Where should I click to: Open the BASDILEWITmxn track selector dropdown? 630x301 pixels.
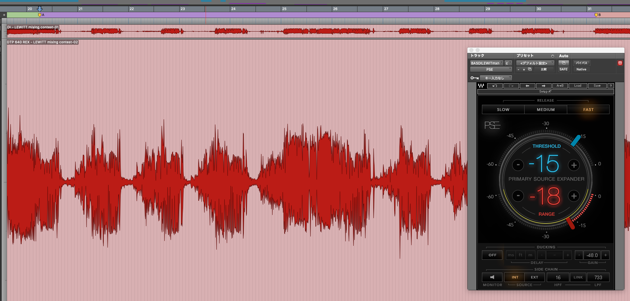[x=487, y=63]
